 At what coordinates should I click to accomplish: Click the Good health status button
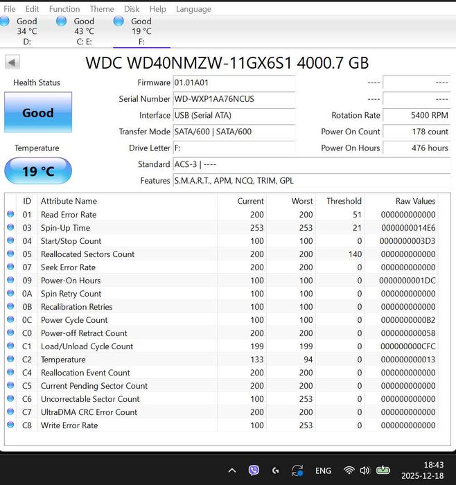(38, 112)
